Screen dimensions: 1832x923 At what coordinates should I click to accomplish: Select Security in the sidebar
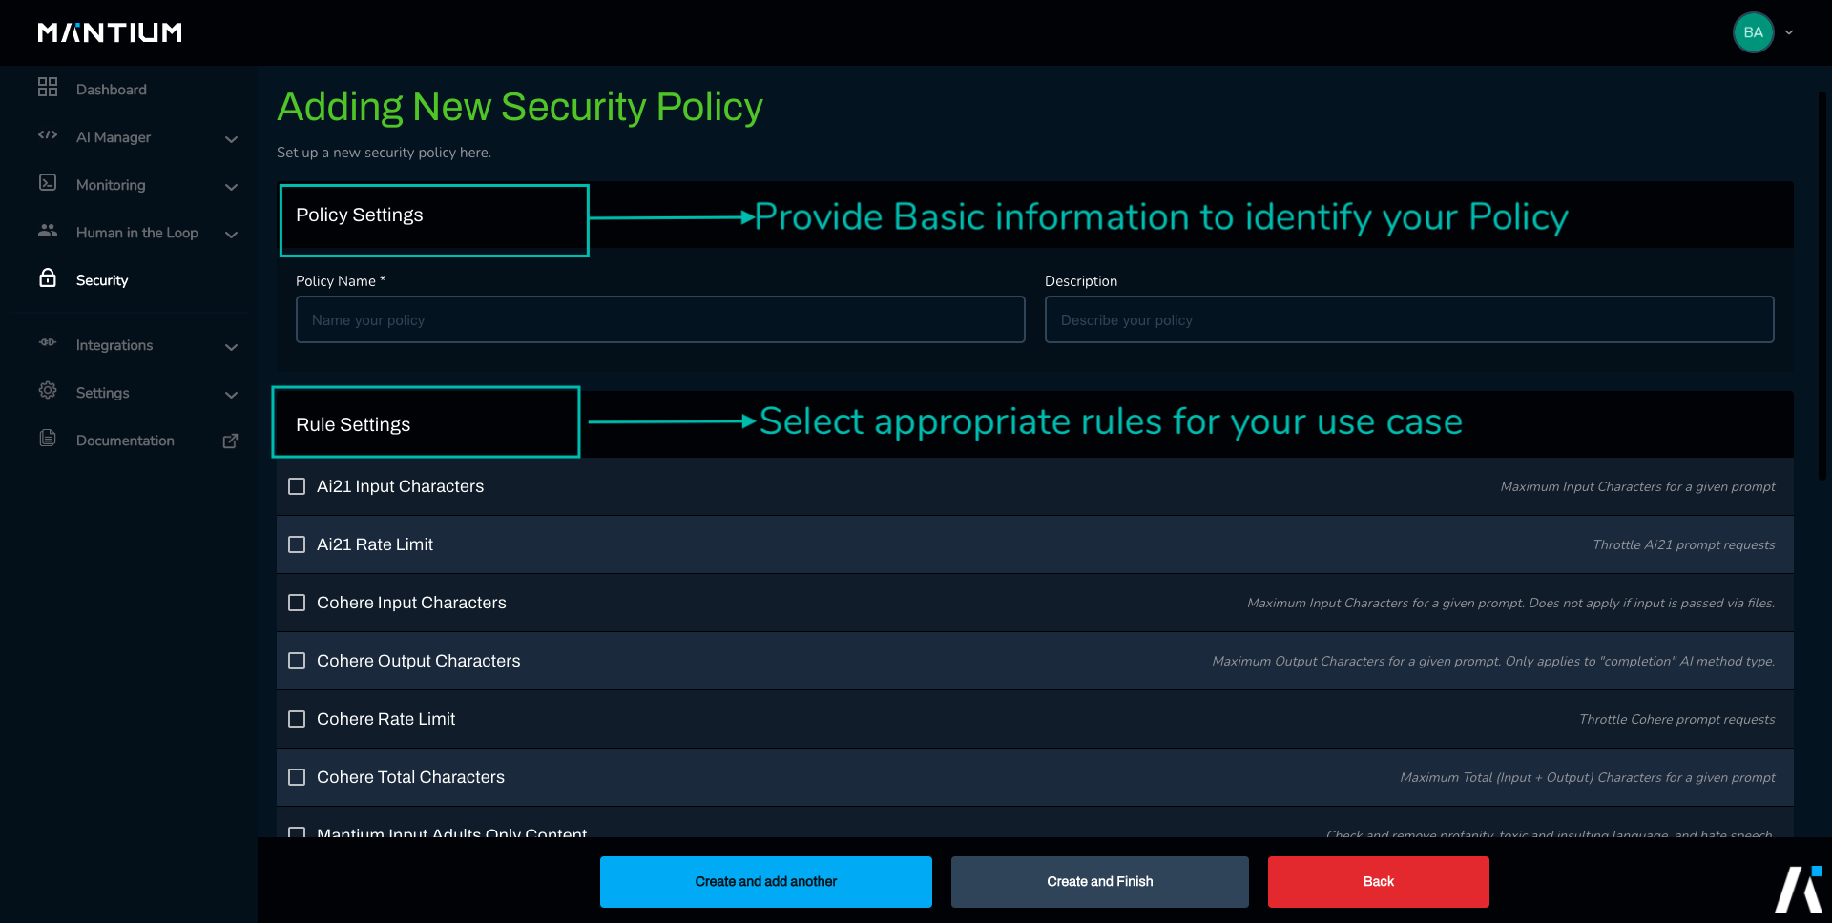pos(102,280)
